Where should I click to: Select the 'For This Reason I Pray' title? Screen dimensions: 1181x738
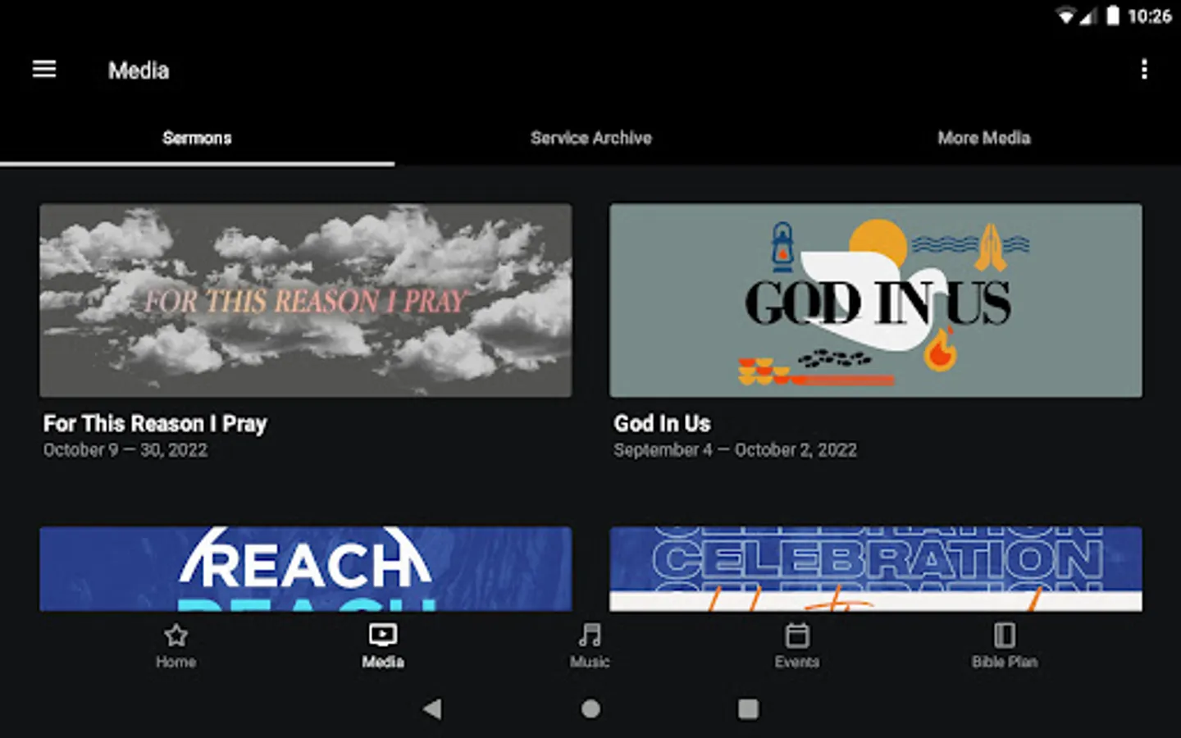(x=155, y=424)
